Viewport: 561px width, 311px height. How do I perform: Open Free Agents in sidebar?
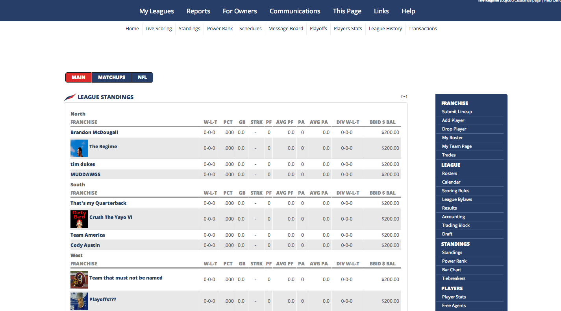tap(454, 305)
